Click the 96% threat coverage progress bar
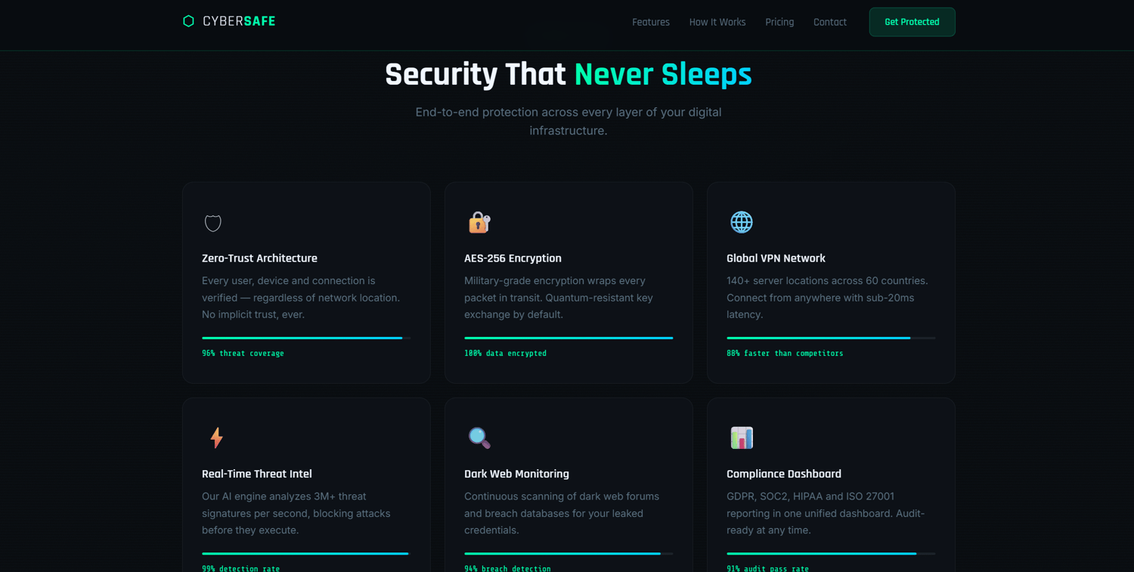The image size is (1134, 572). [x=306, y=338]
